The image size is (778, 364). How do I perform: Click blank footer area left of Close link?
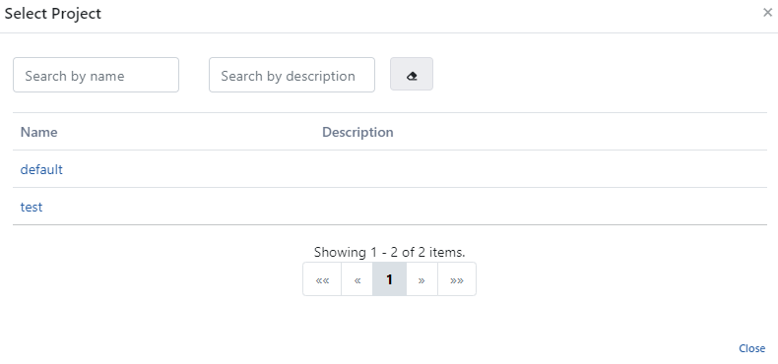pyautogui.click(x=367, y=348)
